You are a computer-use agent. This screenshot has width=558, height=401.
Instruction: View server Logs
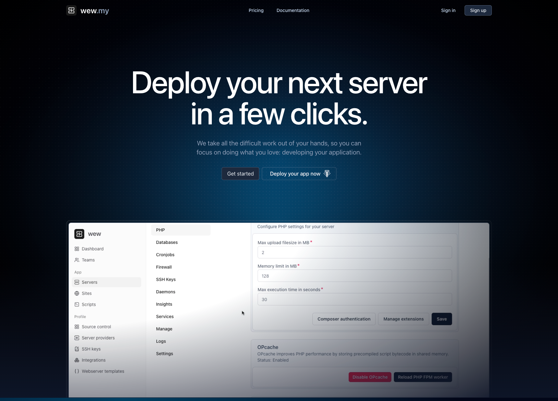[x=161, y=341]
